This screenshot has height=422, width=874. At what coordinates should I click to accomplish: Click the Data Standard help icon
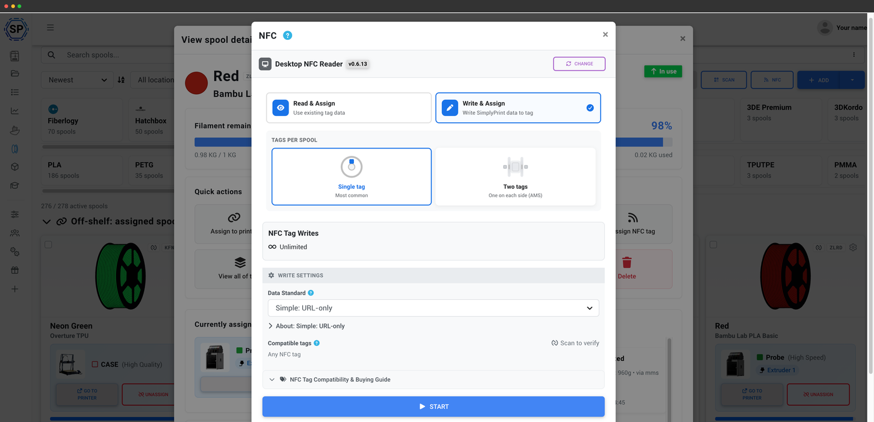pos(311,293)
